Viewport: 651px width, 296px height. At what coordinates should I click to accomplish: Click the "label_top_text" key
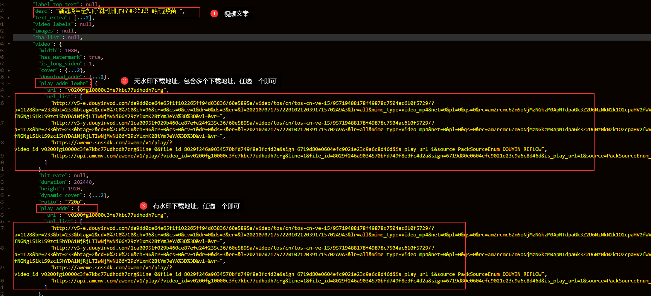click(56, 5)
